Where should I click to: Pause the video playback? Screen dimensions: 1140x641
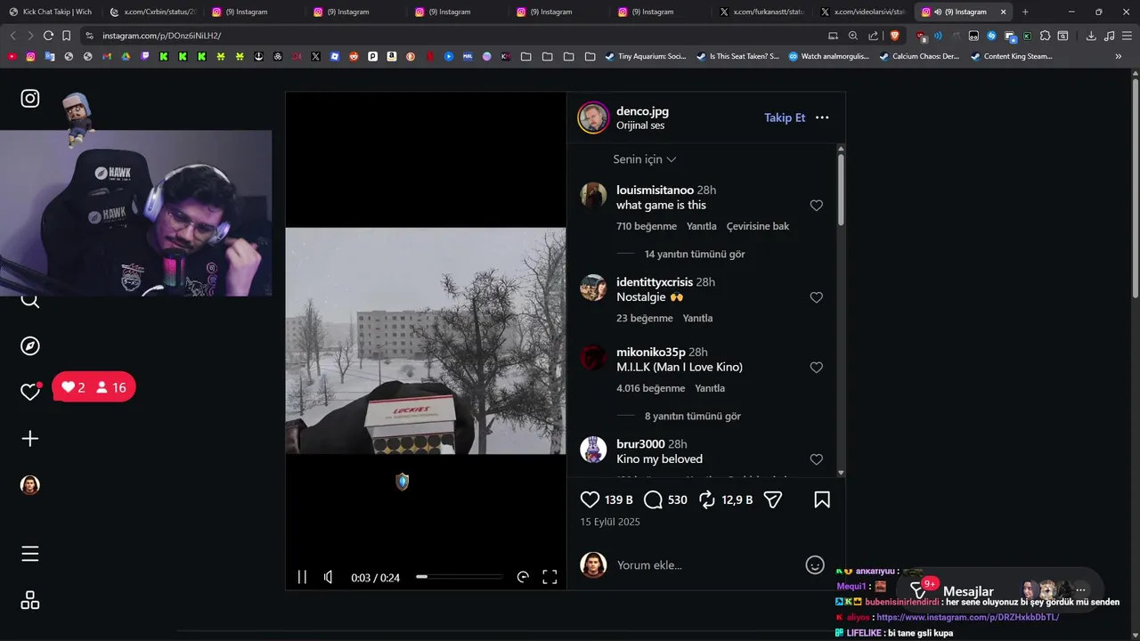[302, 577]
